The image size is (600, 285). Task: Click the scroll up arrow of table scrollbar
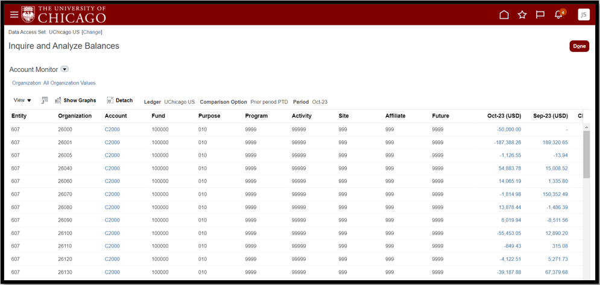click(587, 127)
